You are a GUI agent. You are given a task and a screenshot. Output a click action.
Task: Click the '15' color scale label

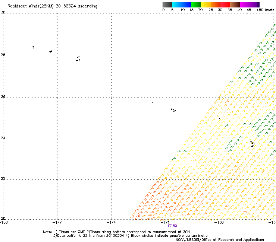(191, 10)
